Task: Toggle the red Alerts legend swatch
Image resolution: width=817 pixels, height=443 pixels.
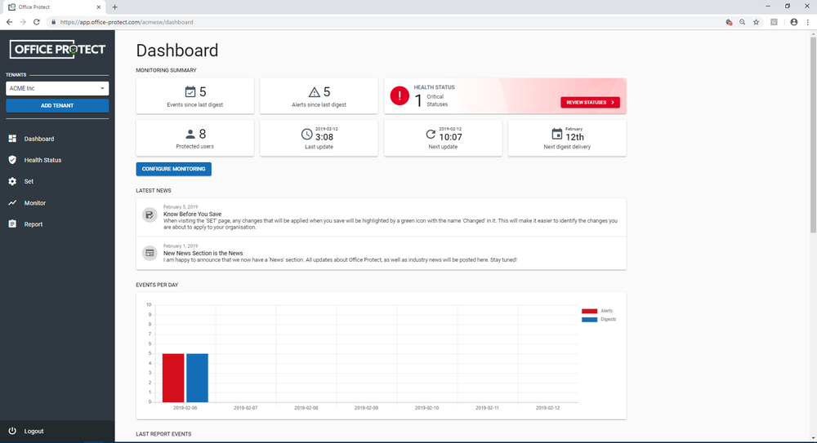Action: (589, 311)
